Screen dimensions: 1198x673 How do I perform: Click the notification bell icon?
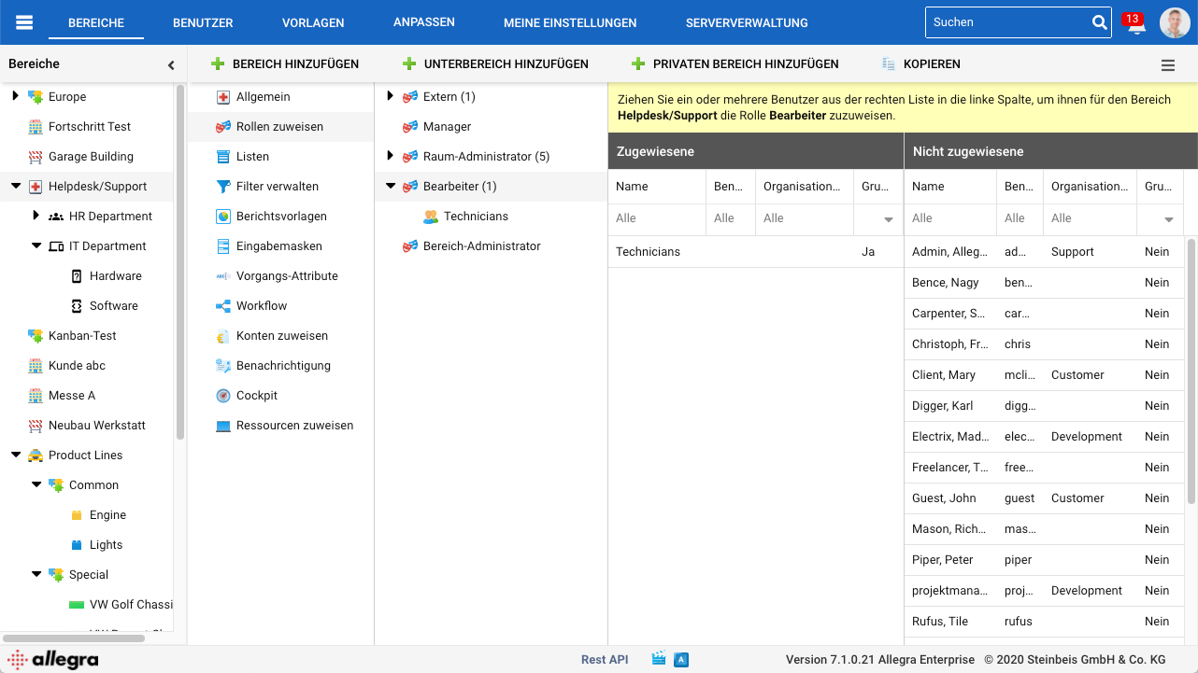click(1135, 25)
